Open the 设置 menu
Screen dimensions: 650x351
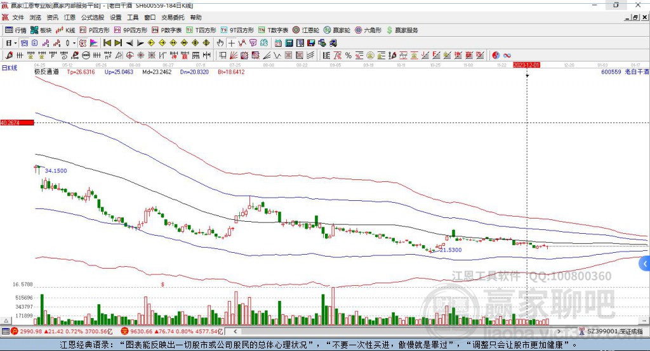tap(116, 17)
